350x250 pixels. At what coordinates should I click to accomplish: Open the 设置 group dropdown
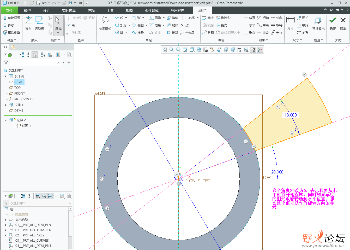coord(11,40)
